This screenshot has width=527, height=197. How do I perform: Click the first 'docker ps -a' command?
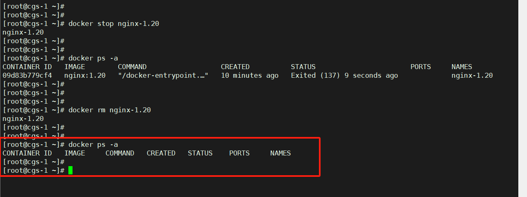coord(93,58)
